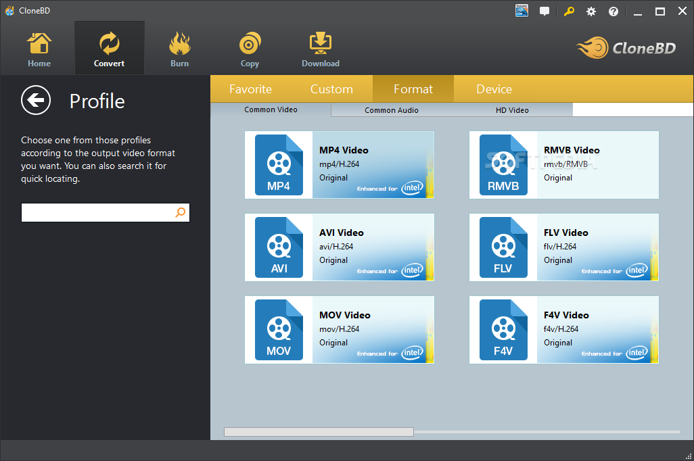
Task: Click the key registration icon
Action: pyautogui.click(x=569, y=11)
